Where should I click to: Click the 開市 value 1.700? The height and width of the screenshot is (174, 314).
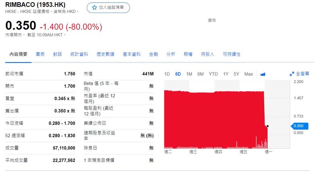[x=69, y=86]
